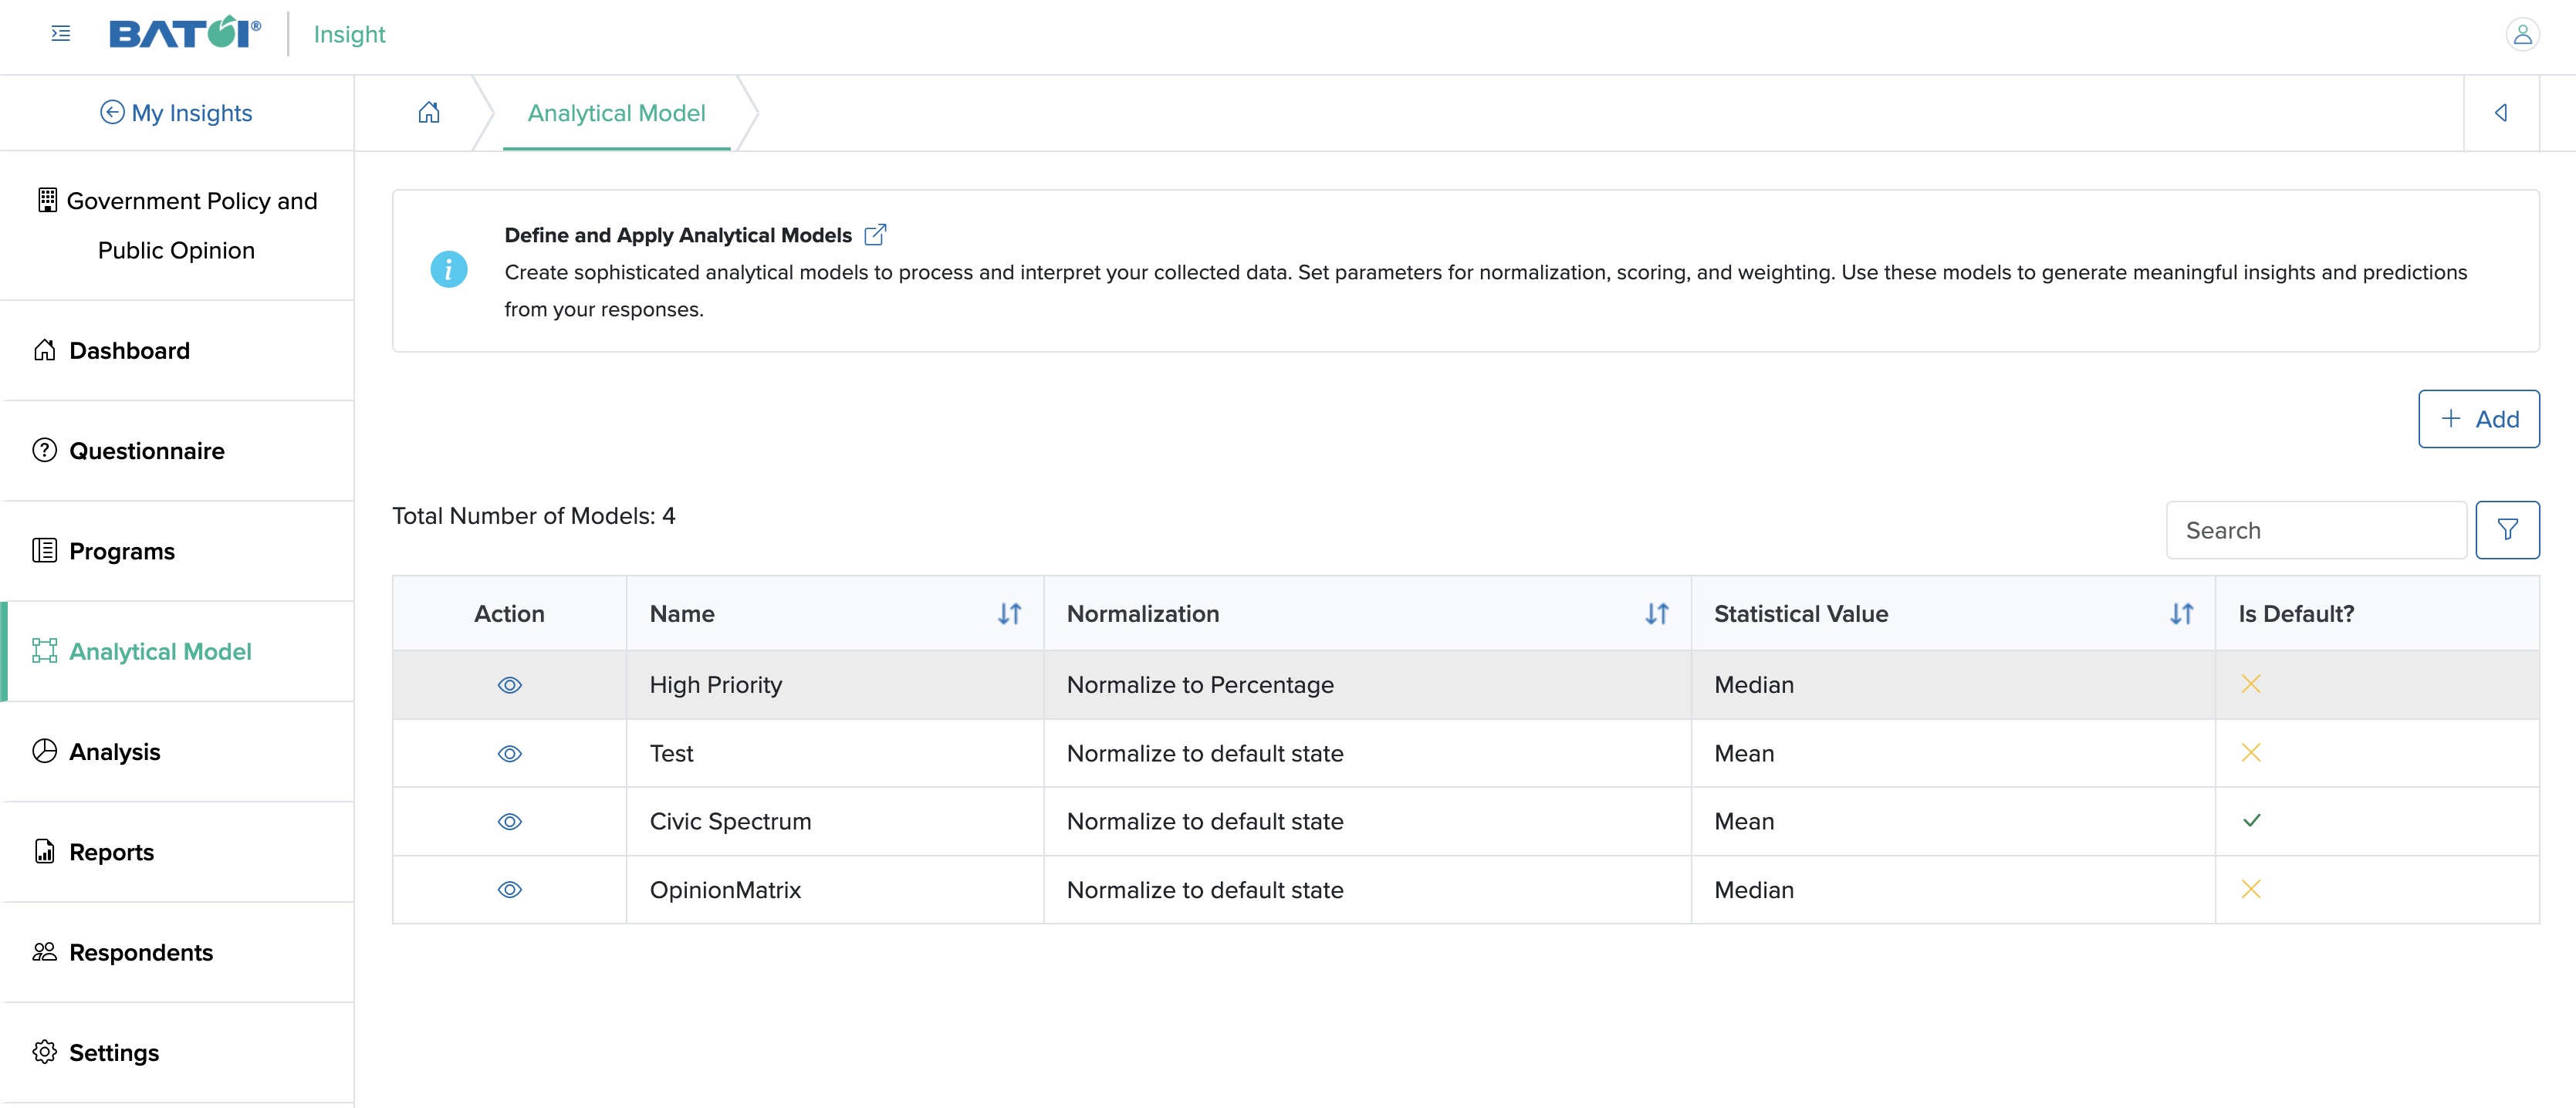The width and height of the screenshot is (2576, 1108).
Task: View the High Priority model via eye icon
Action: [510, 685]
